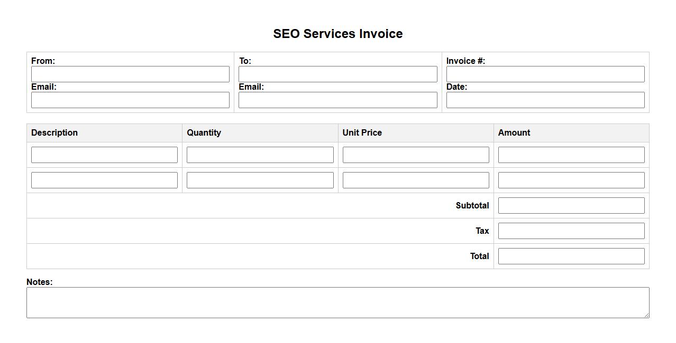676x343 pixels.
Task: Click the Date input field
Action: (x=545, y=100)
